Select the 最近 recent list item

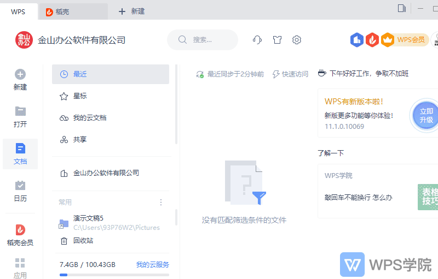[x=111, y=74]
